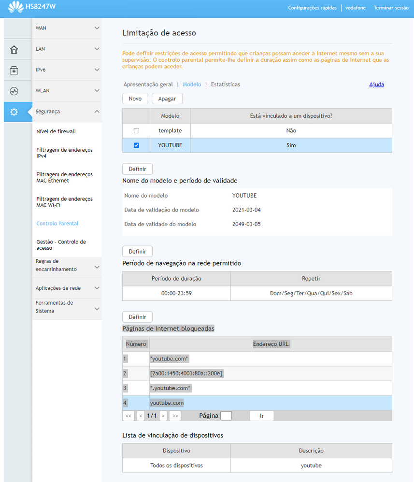Switch to Apresentação geral tab

(148, 85)
